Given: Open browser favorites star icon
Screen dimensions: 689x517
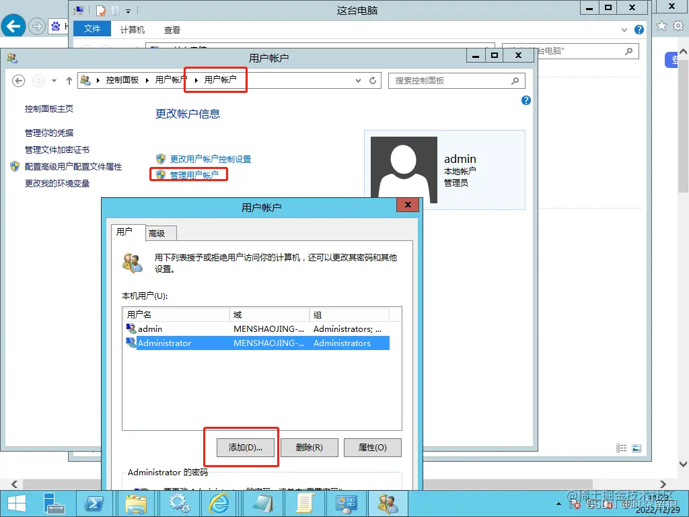Looking at the screenshot, I should point(661,26).
